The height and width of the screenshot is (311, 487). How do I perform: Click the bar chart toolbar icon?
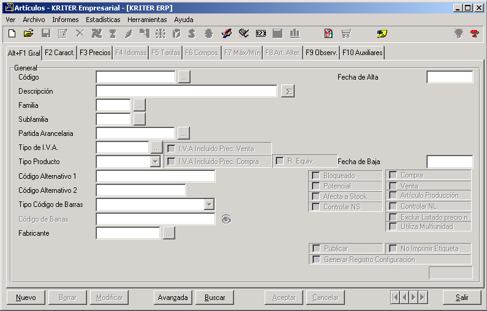coord(295,33)
